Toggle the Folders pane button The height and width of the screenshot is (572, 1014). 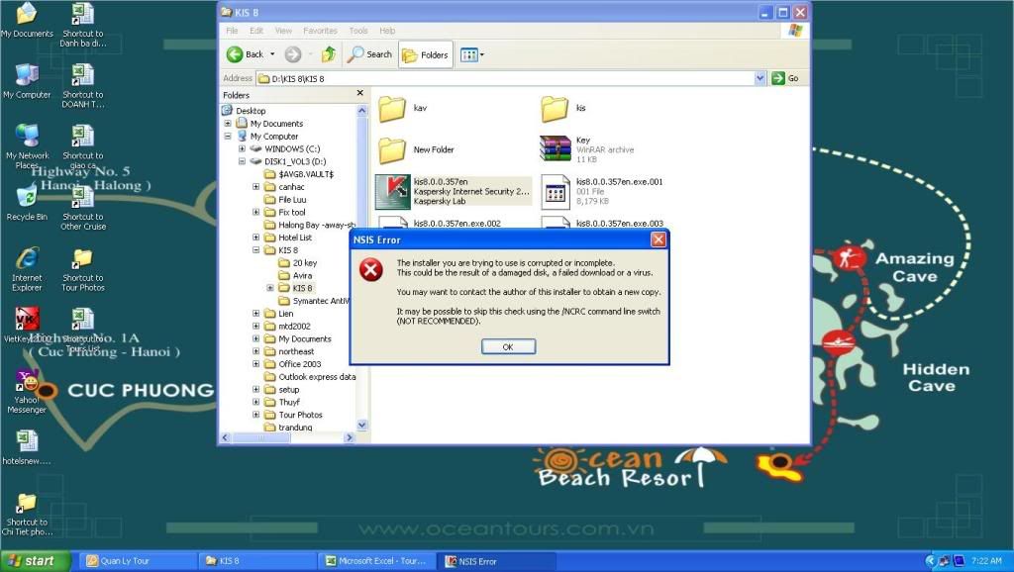click(x=425, y=55)
